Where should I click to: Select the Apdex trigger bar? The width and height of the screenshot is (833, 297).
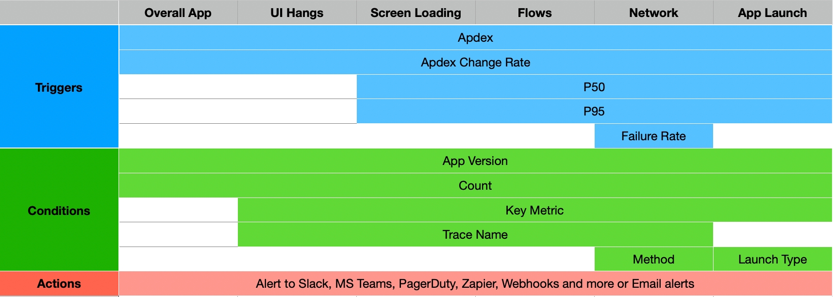[475, 38]
